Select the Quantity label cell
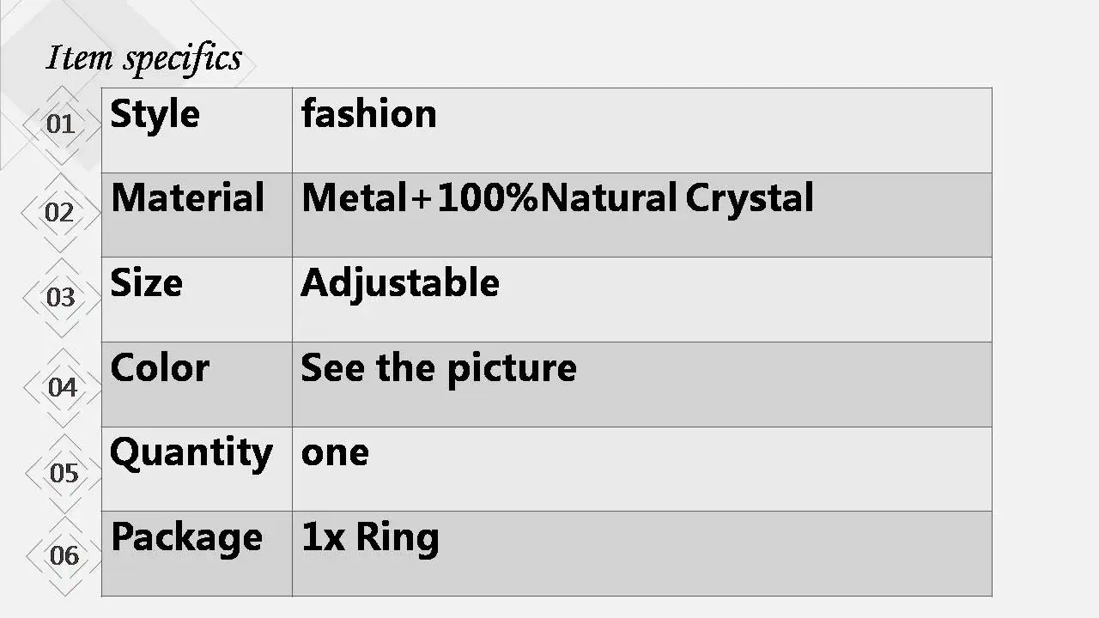This screenshot has height=618, width=1099. (197, 470)
